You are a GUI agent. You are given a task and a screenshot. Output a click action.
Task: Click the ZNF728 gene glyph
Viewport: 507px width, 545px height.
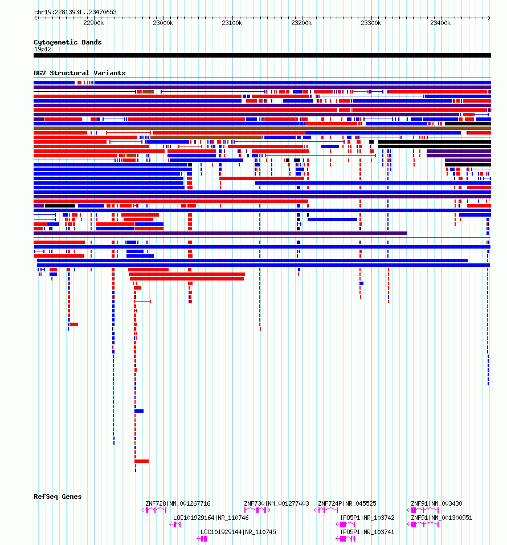(x=154, y=510)
